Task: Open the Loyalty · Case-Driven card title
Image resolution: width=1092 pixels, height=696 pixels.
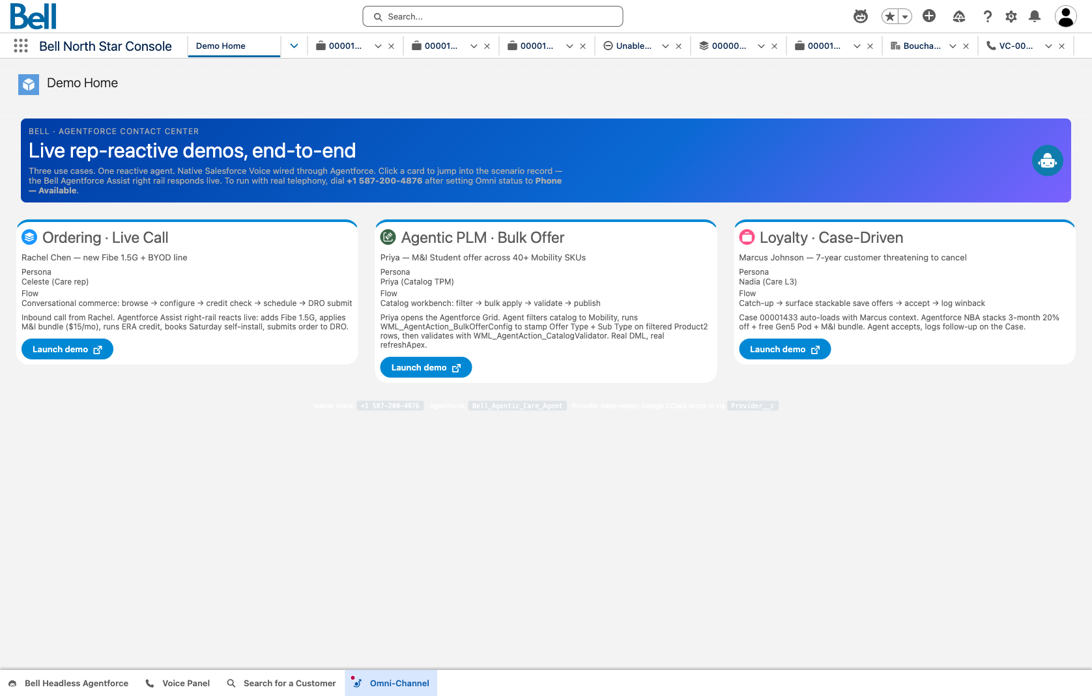Action: pos(831,238)
